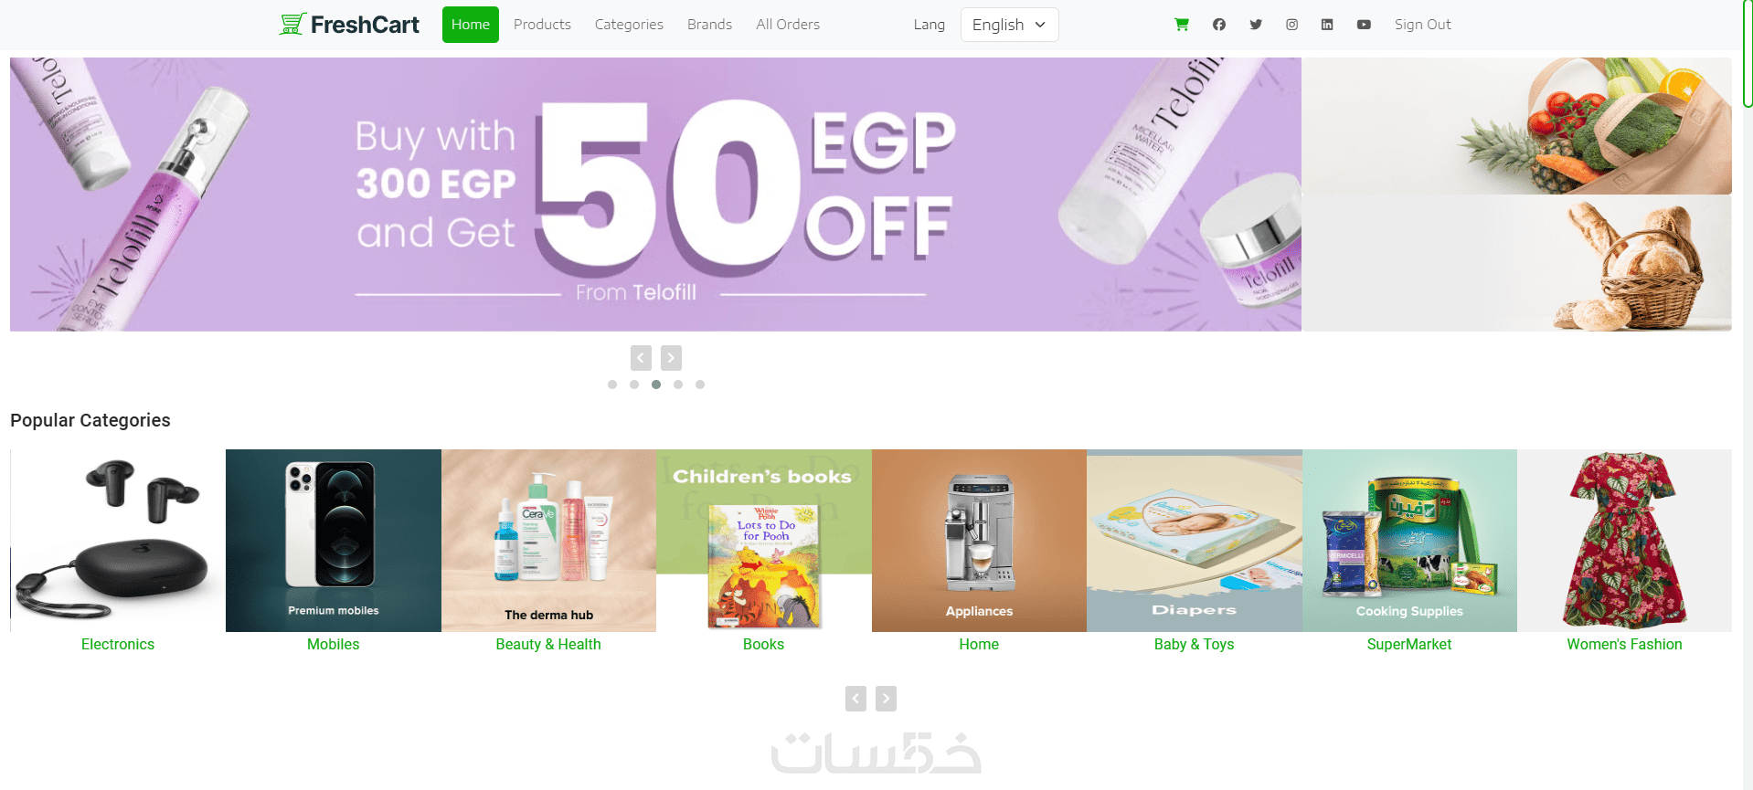Select the first banner pagination dot

[612, 384]
